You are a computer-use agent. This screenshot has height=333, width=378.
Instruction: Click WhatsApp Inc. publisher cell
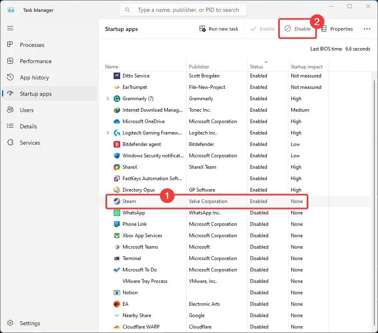[x=204, y=213]
